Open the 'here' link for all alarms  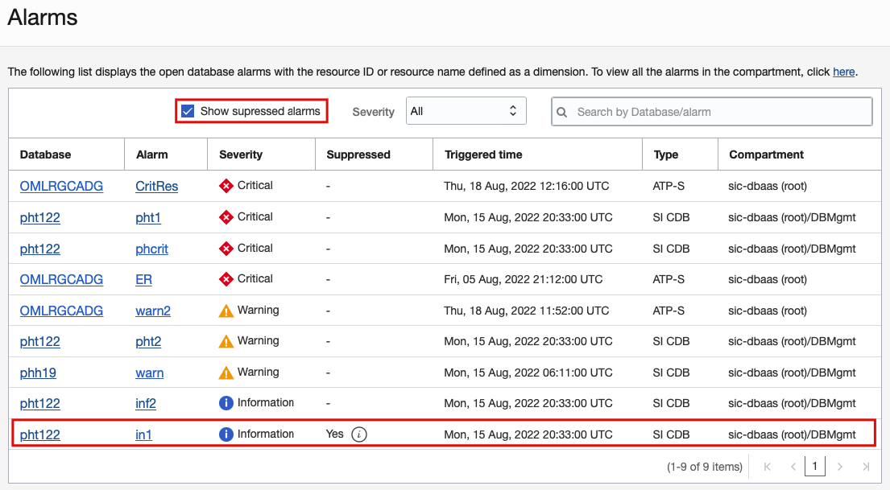tap(843, 72)
